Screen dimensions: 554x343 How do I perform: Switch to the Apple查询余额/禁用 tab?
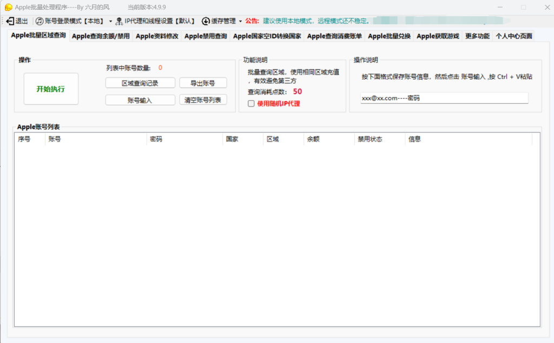click(x=101, y=36)
